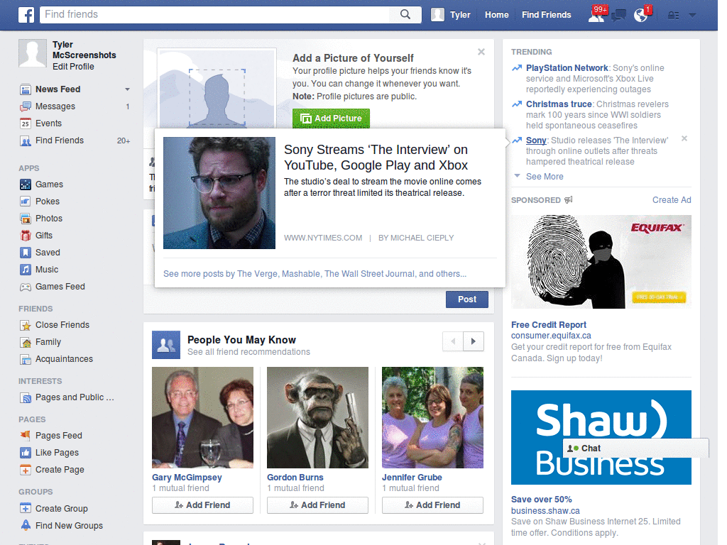
Task: Select News Feed in sidebar
Action: click(x=58, y=89)
